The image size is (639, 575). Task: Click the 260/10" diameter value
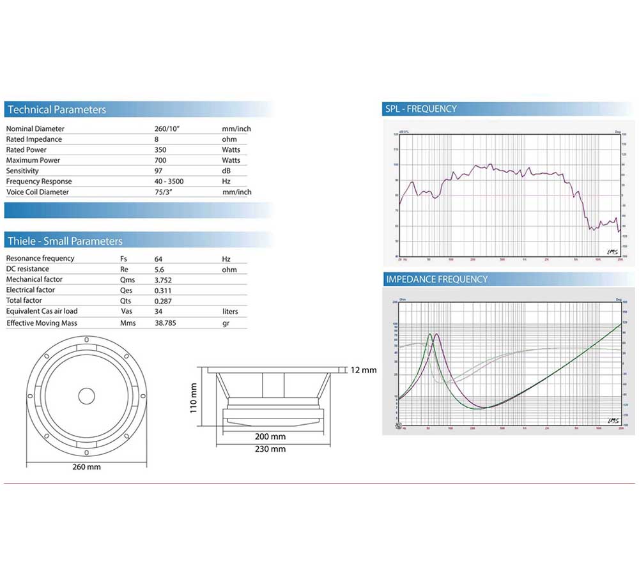tap(167, 129)
